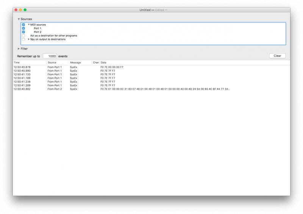This screenshot has height=214, width=303.
Task: Select the Port 1 tree item
Action: pyautogui.click(x=37, y=28)
